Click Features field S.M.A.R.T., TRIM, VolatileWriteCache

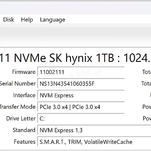click(94, 141)
